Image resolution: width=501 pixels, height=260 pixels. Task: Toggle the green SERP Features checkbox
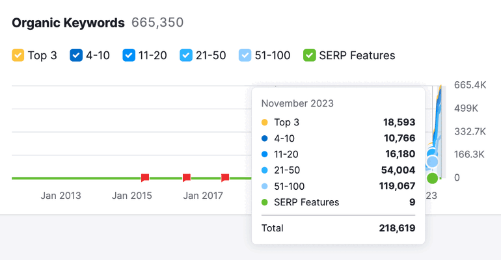310,55
